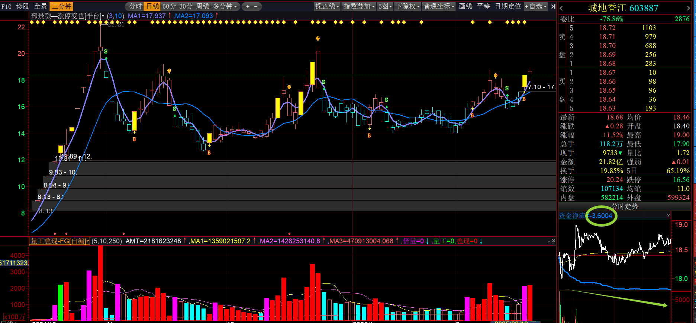Image resolution: width=696 pixels, height=323 pixels.
Task: Go to next stock with right arrow
Action: [x=688, y=8]
